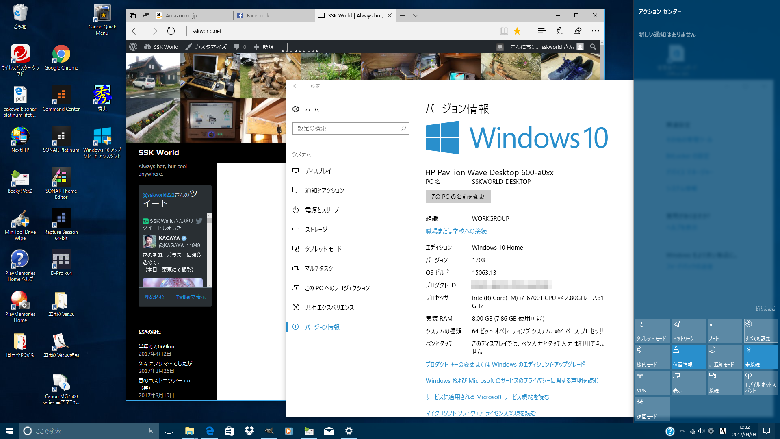Viewport: 780px width, 439px height.
Task: Launch NextFTP from the desktop
Action: click(20, 139)
